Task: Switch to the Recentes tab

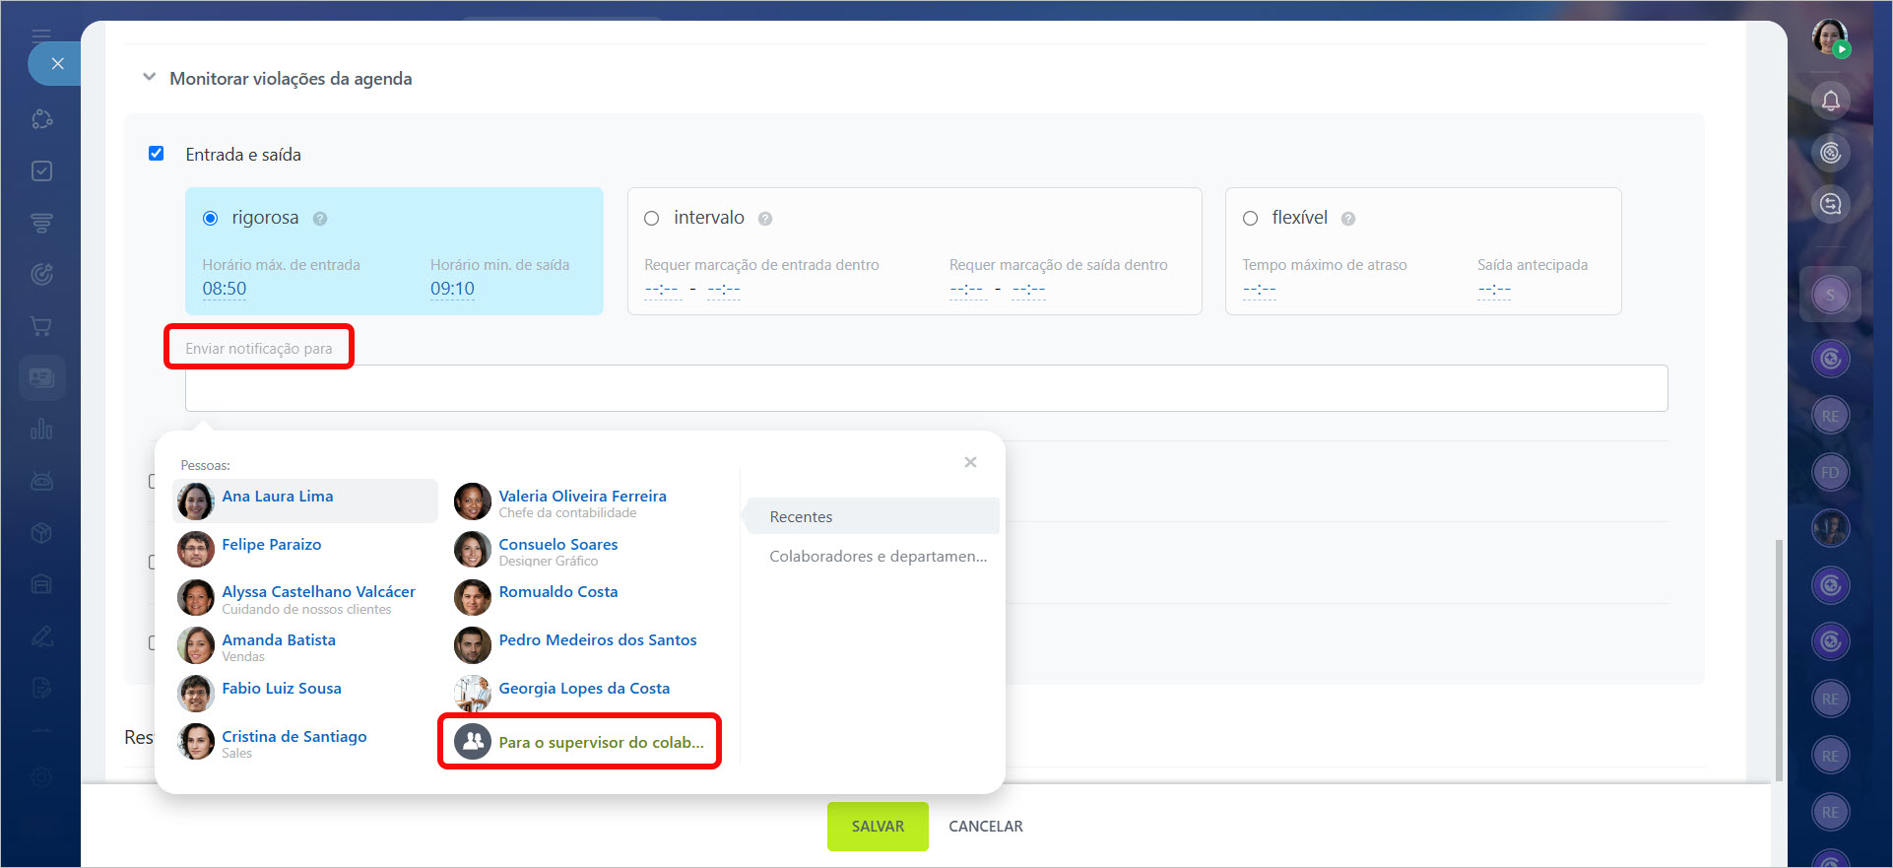Action: 801,516
